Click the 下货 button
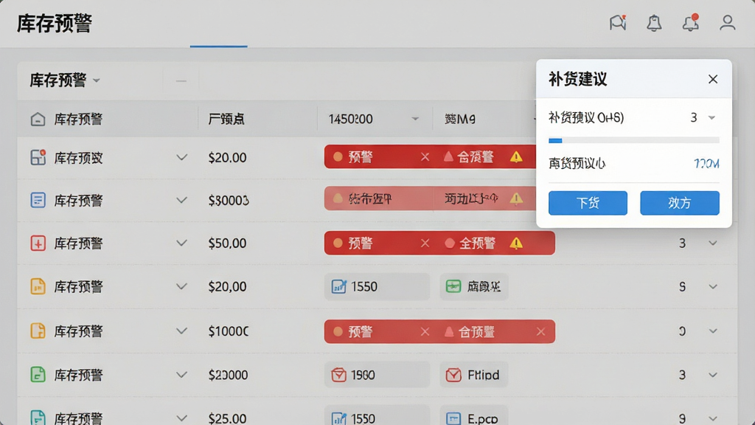This screenshot has width=755, height=425. tap(588, 203)
